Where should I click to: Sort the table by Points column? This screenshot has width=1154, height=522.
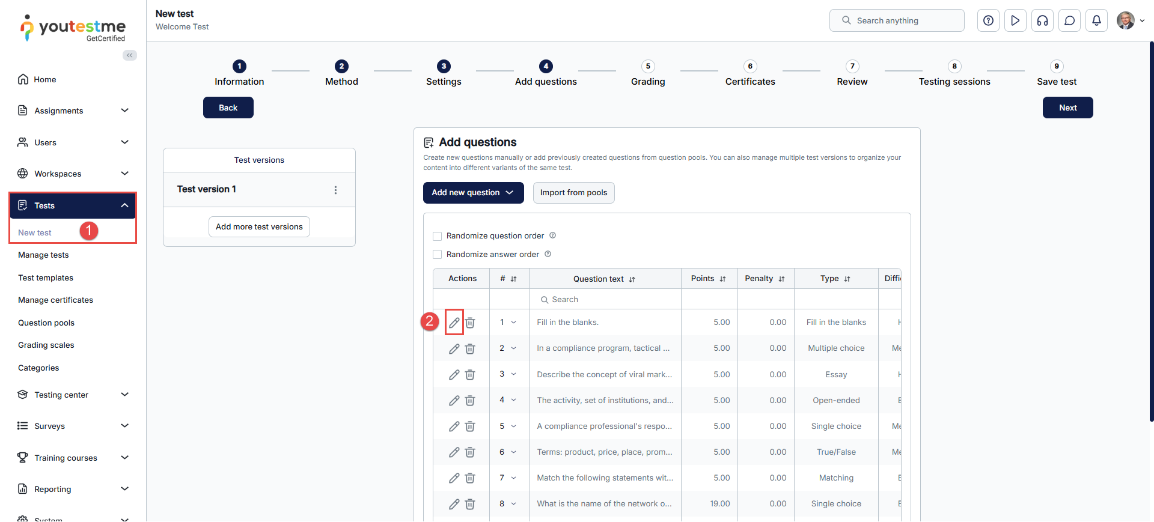click(722, 279)
